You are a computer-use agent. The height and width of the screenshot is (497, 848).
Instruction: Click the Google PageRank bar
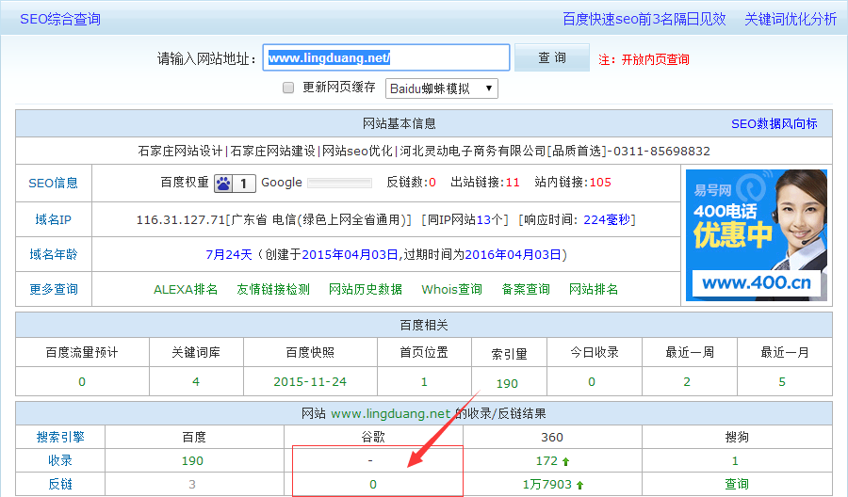[x=339, y=184]
